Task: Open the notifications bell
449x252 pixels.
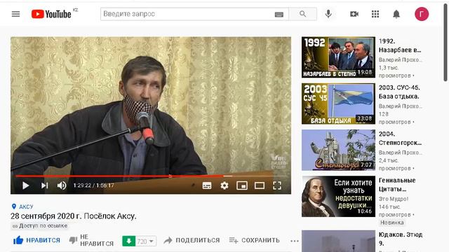Action: (x=396, y=14)
